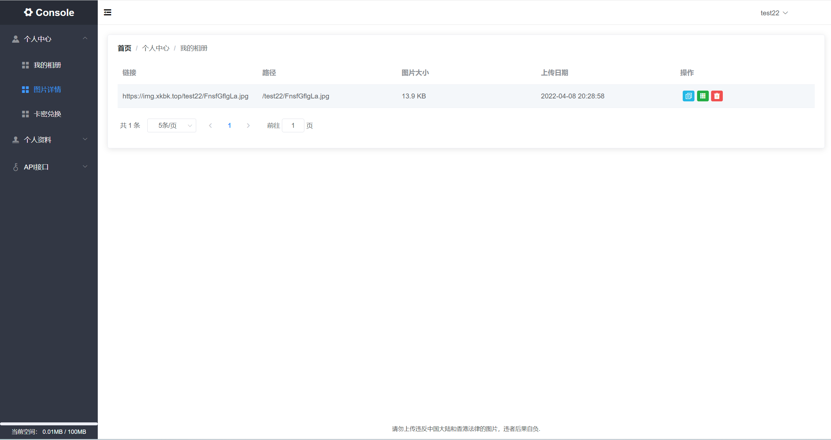The image size is (831, 440).
Task: Click the red delete trash icon
Action: coord(717,96)
